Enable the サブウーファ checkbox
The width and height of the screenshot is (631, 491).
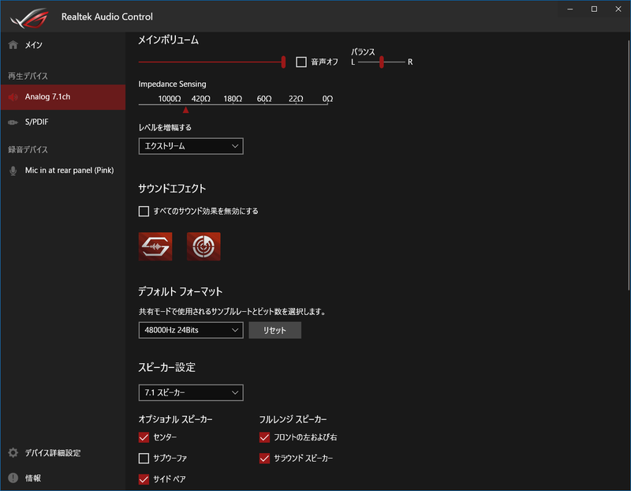[x=144, y=458]
